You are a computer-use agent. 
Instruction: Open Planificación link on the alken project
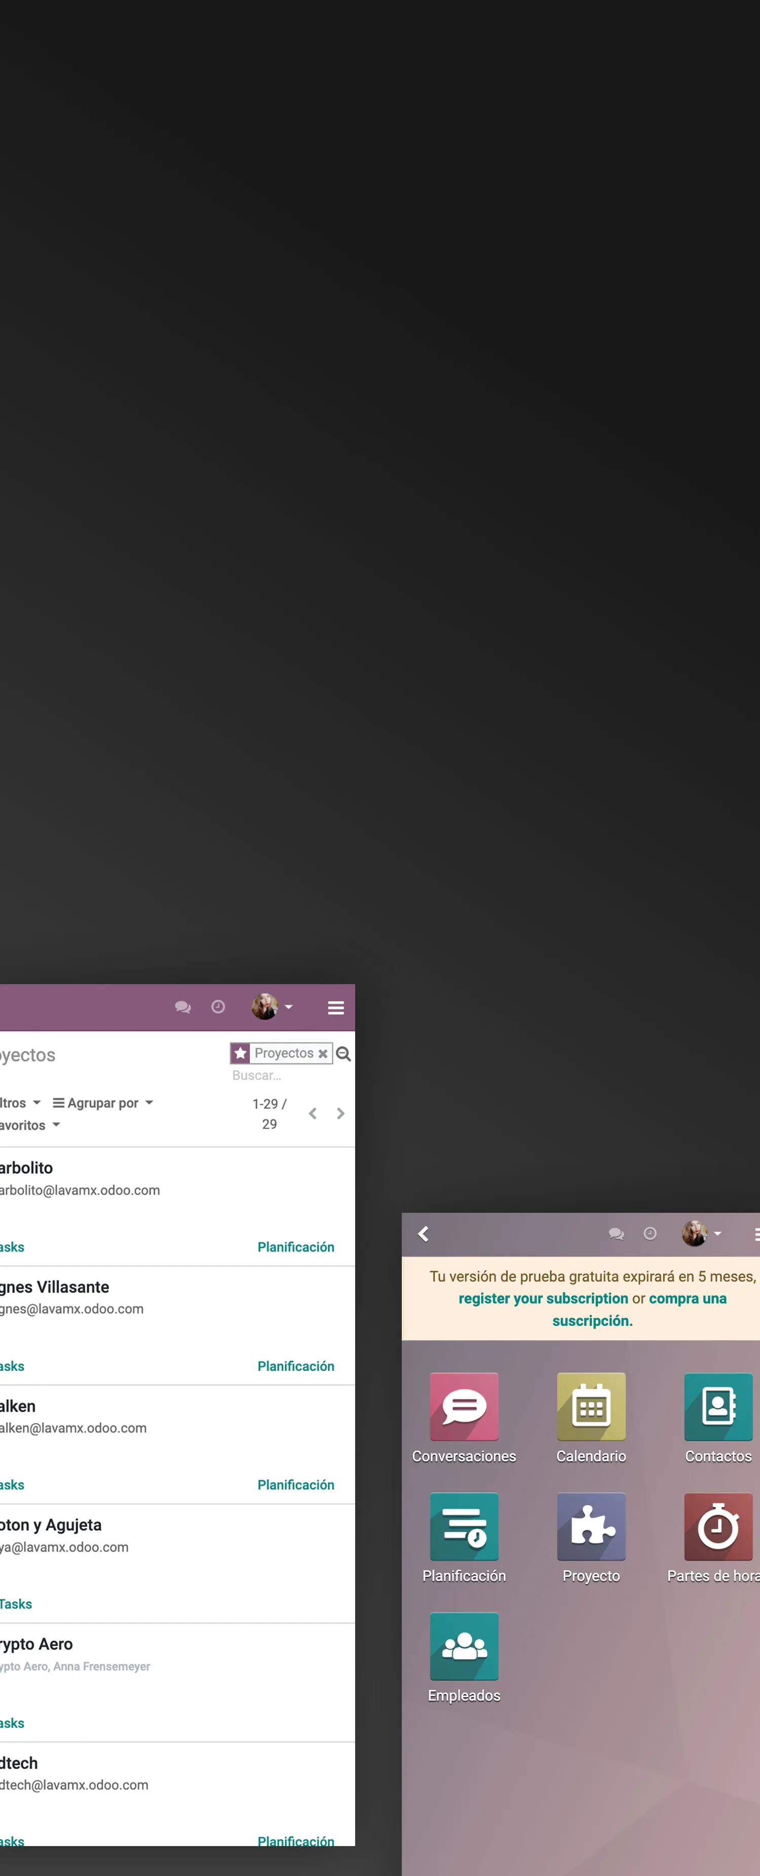295,1485
